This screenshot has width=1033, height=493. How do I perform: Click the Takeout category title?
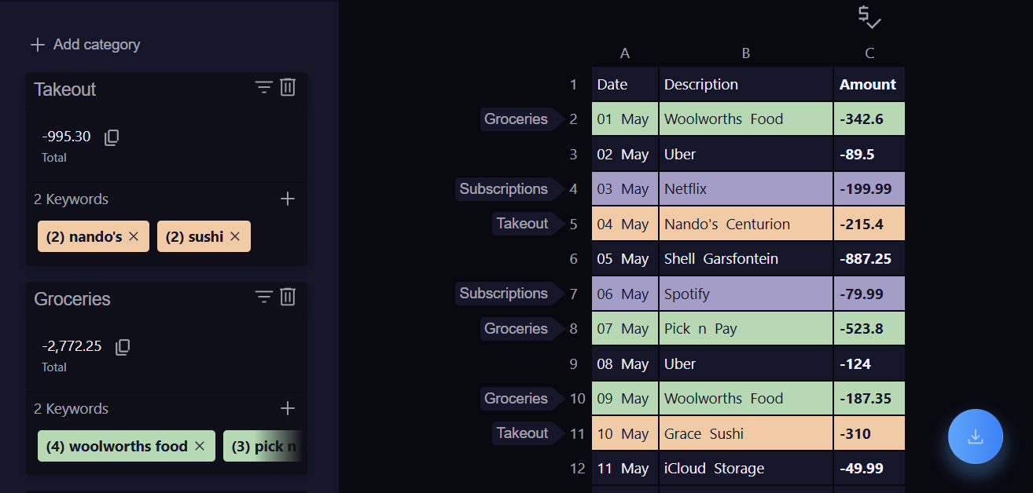(x=64, y=89)
